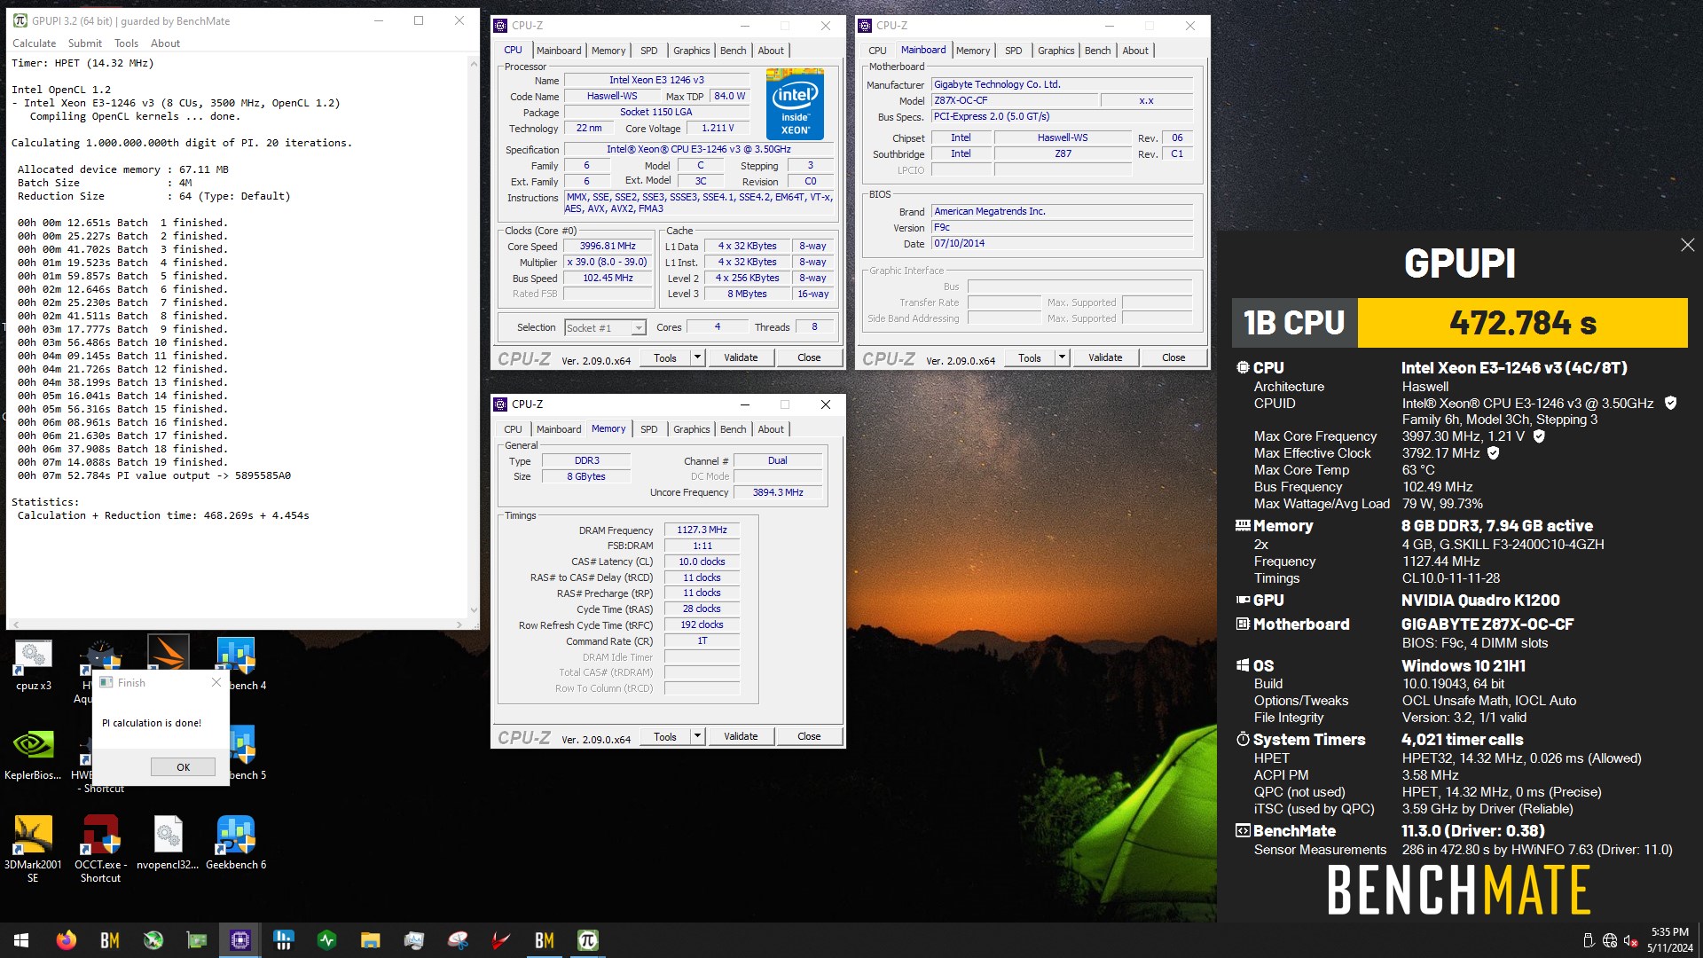Open Windows Start menu
Screen dimensions: 1703x958
(21, 940)
